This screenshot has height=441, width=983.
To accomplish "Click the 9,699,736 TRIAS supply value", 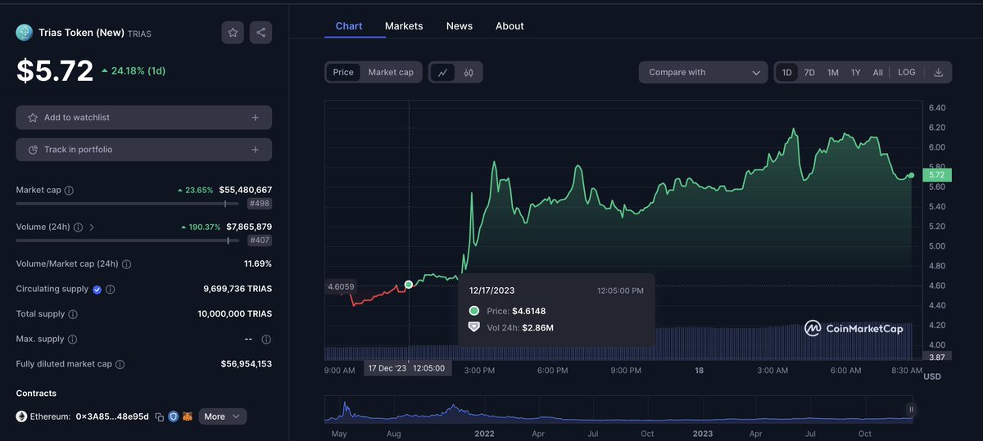I will [x=238, y=289].
